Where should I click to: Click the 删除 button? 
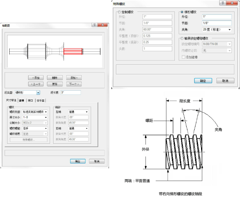(x=55, y=77)
